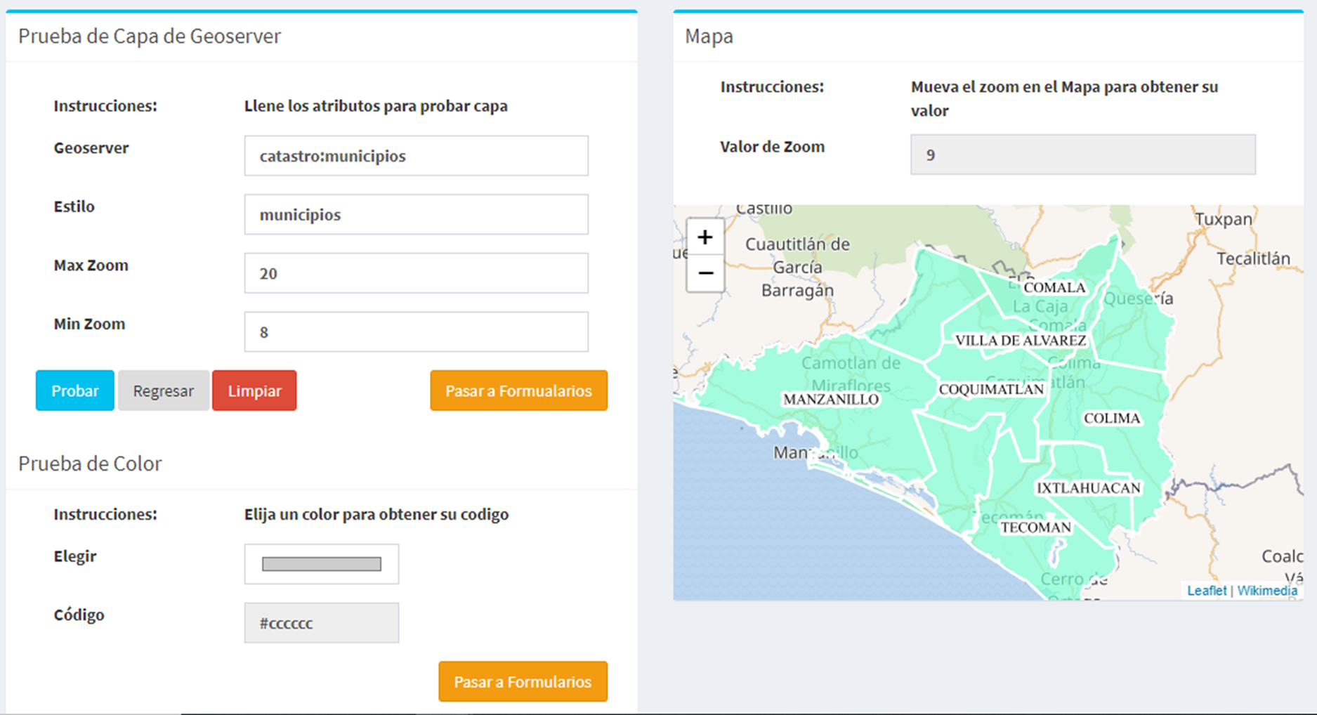The height and width of the screenshot is (715, 1317).
Task: Select the Max Zoom input field
Action: coord(416,273)
